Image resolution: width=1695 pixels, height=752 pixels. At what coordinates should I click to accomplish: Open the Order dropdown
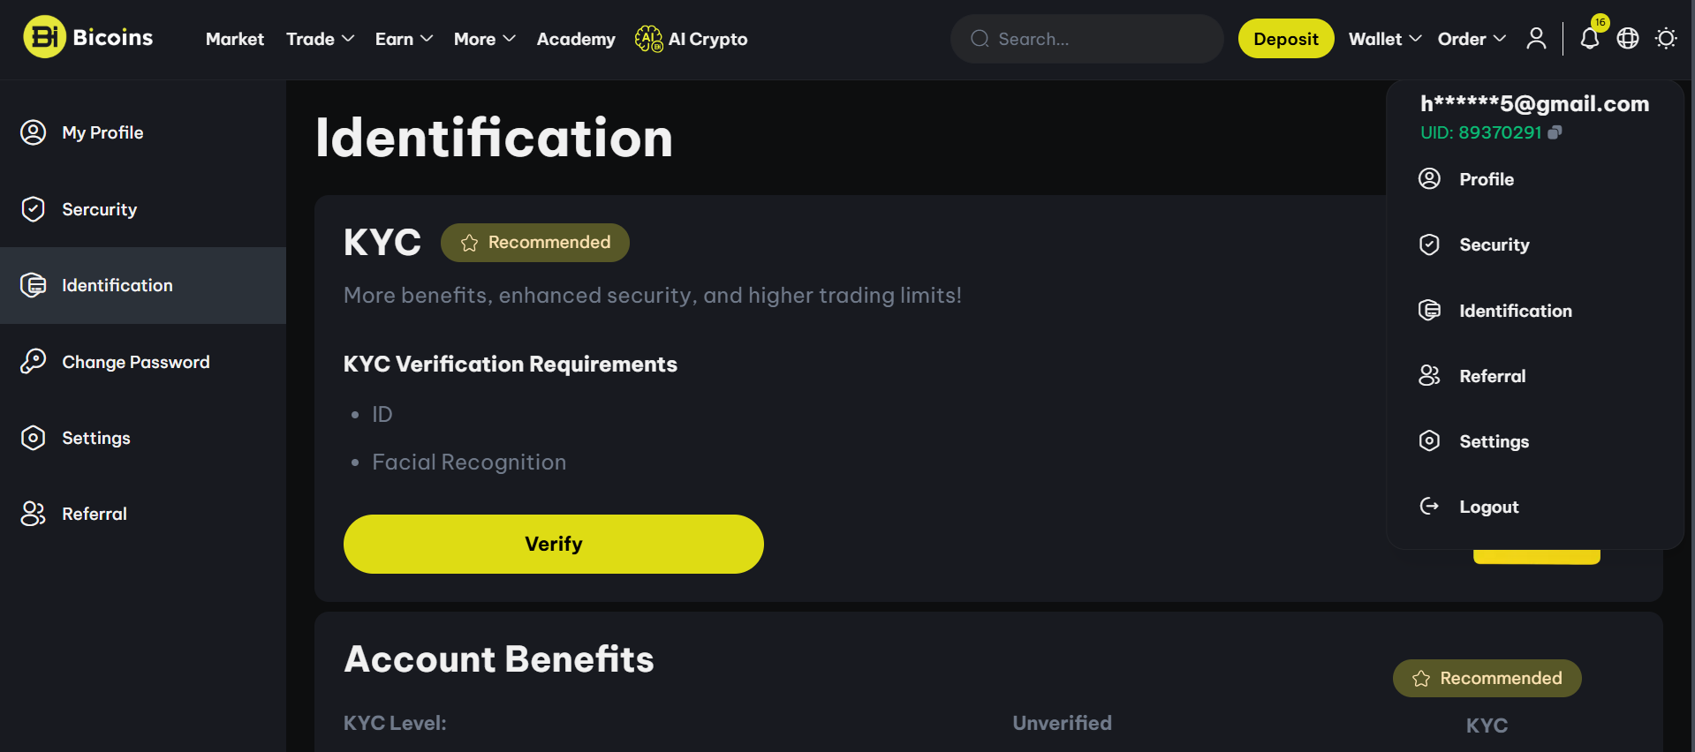[1472, 39]
